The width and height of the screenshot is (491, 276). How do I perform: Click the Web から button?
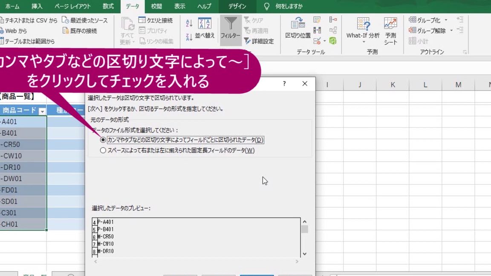[14, 31]
